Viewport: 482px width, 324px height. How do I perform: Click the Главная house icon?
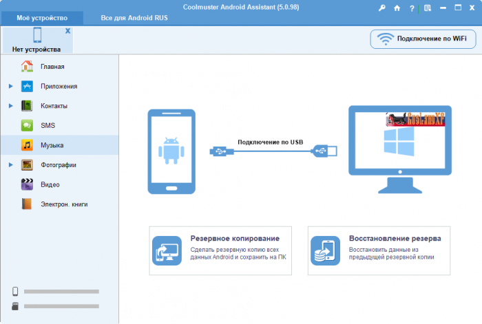pos(27,66)
